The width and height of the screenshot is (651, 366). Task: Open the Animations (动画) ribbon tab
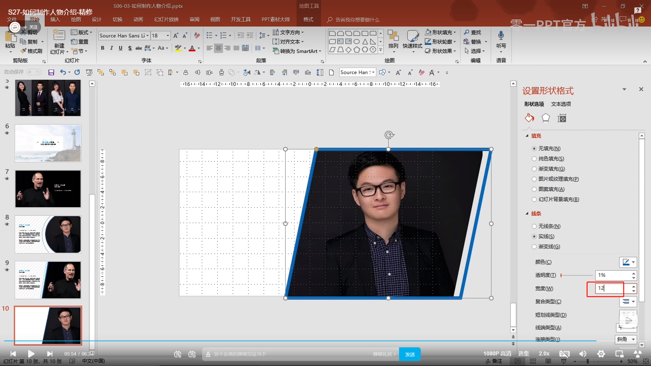[138, 19]
